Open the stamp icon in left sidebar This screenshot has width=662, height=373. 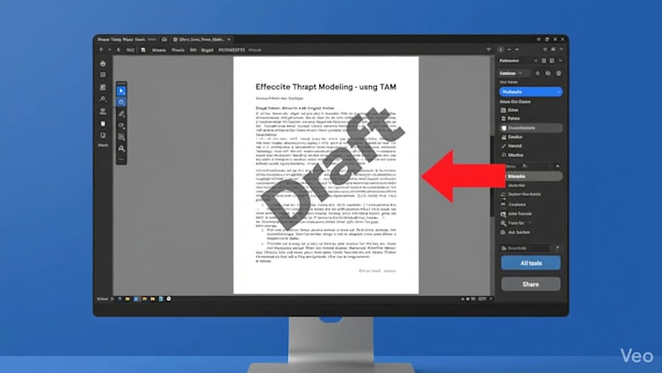pos(102,87)
